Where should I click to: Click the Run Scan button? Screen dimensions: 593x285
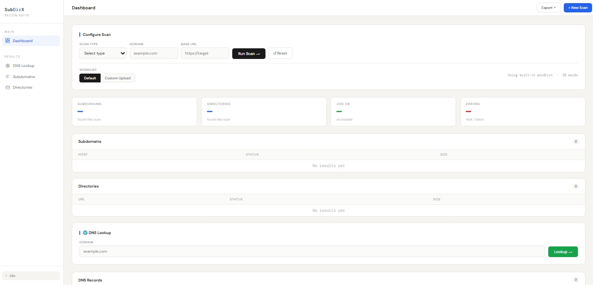(249, 53)
